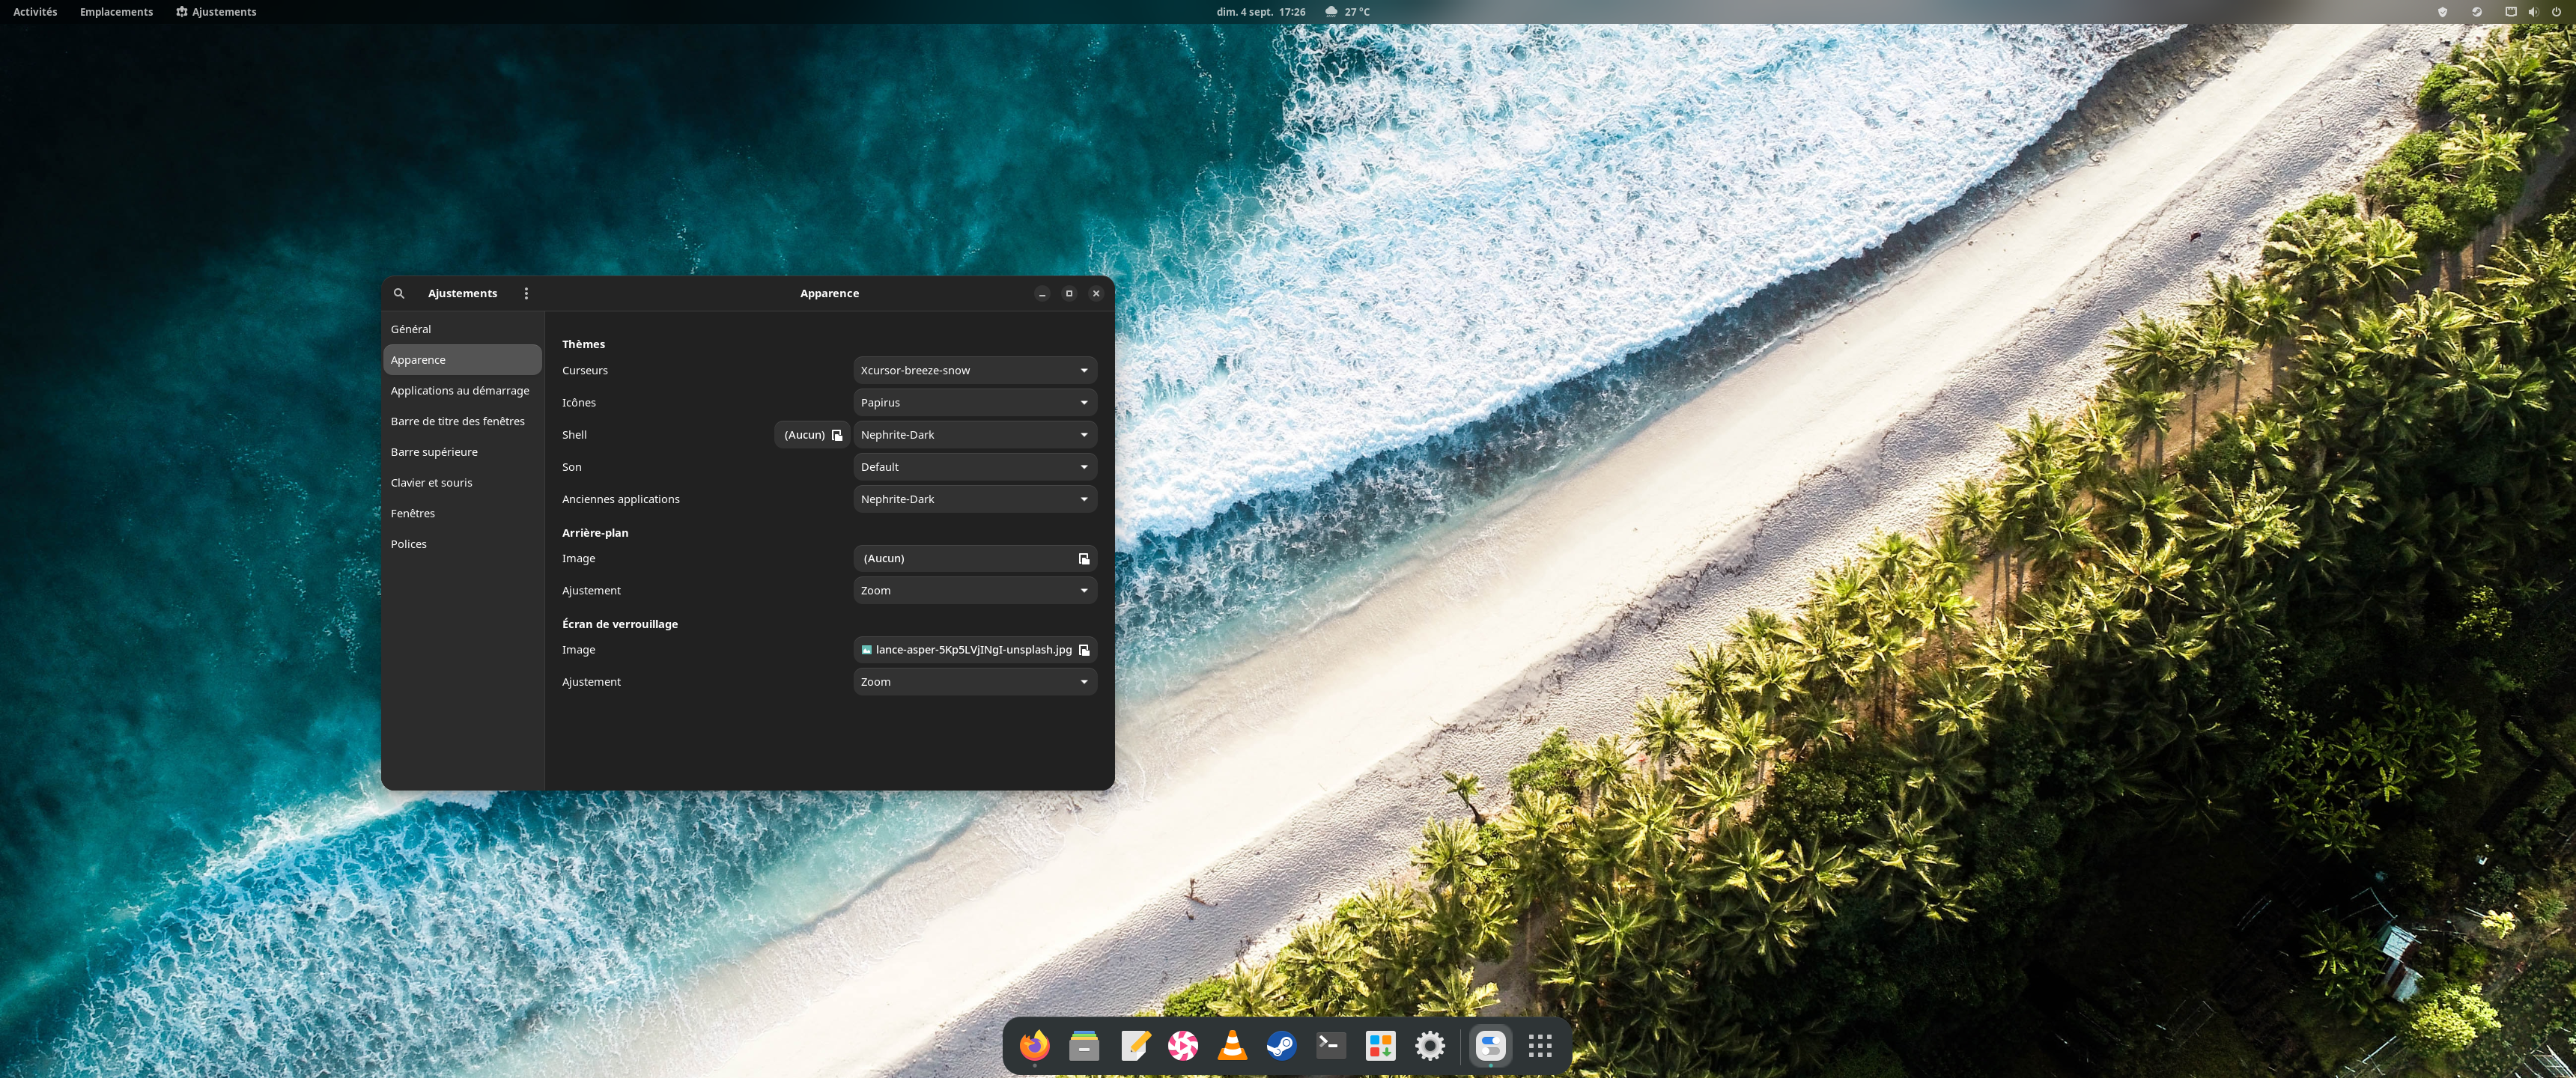Screen dimensions: 2576x1078
Task: Select the Polices sidebar section
Action: coord(409,544)
